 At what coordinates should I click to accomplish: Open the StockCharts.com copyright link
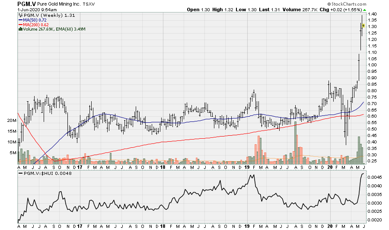coord(347,4)
